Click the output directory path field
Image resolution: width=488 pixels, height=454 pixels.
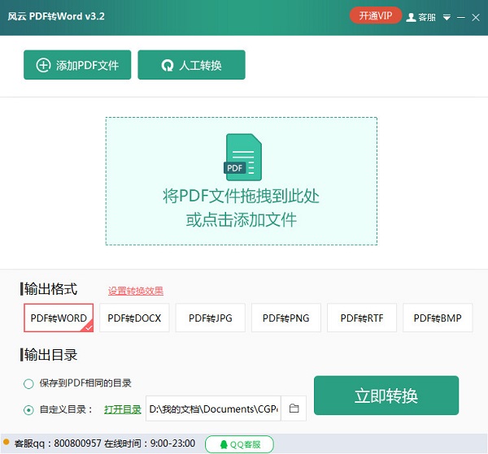[213, 409]
